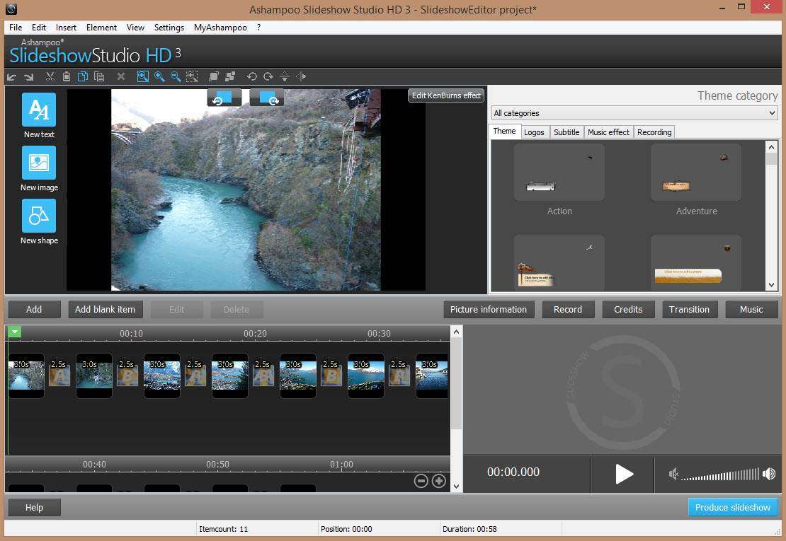Open Picture information
Image resolution: width=786 pixels, height=541 pixels.
coord(489,309)
